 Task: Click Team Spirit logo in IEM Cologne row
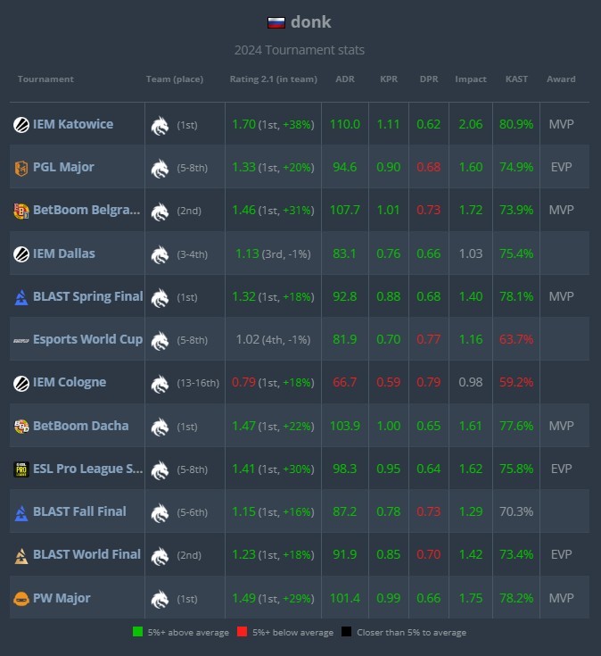(x=160, y=384)
